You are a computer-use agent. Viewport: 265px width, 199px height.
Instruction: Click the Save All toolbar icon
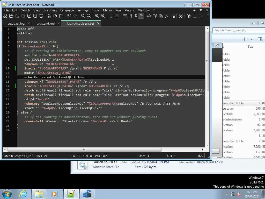click(23, 16)
